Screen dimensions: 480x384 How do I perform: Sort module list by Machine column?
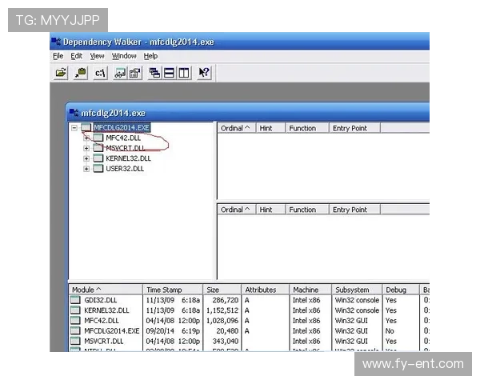click(310, 290)
